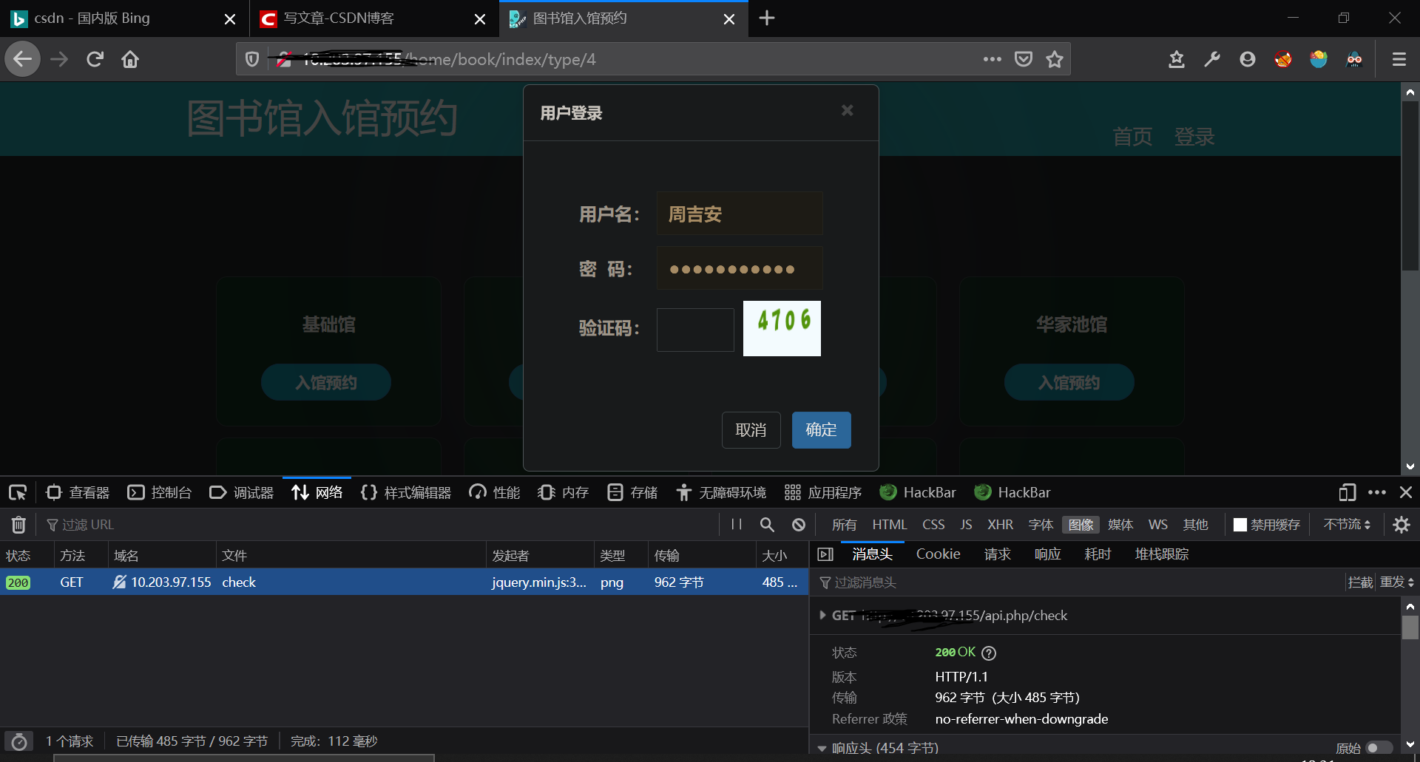The height and width of the screenshot is (762, 1420).
Task: Open the 调试器 debugger tab
Action: pos(242,492)
